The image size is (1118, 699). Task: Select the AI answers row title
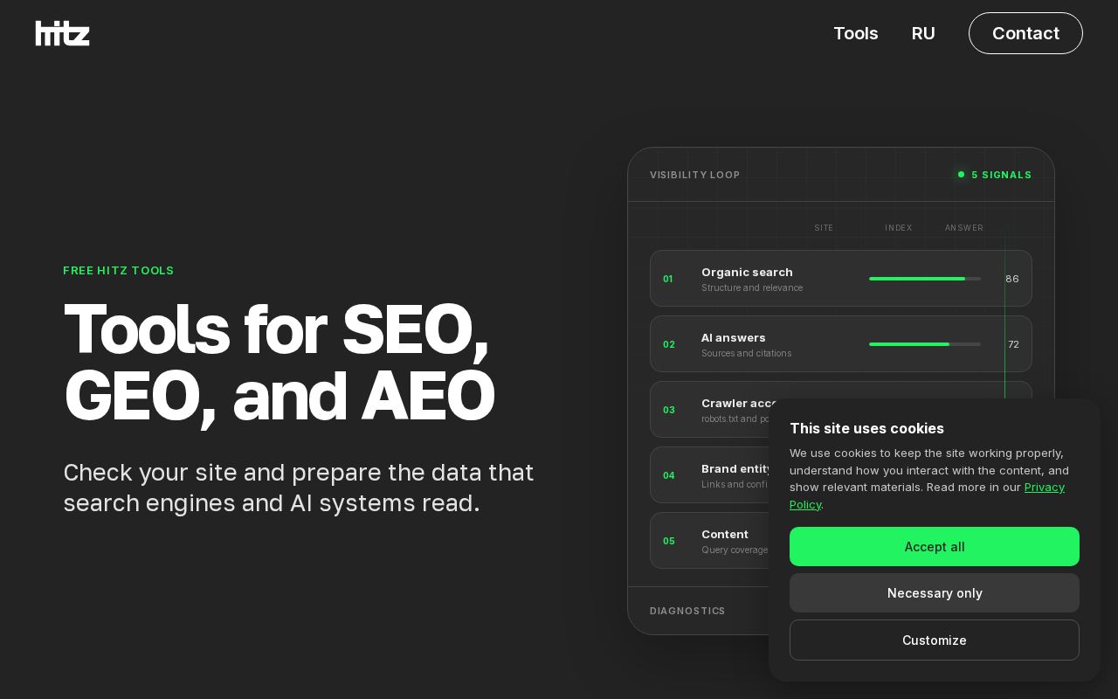[x=733, y=337]
